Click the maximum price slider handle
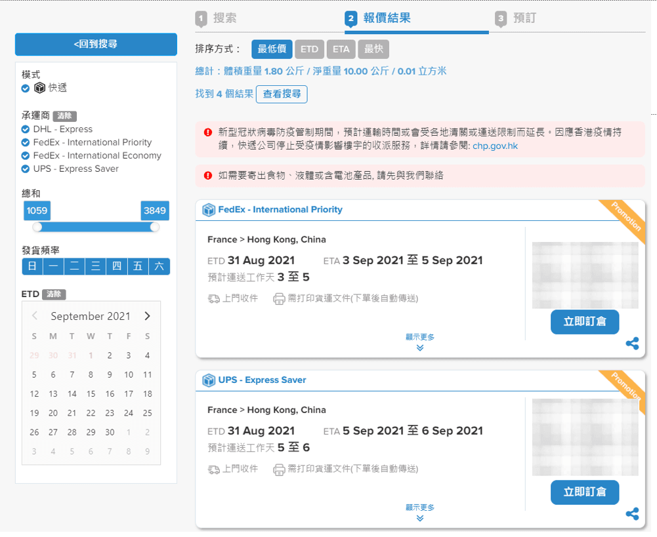 155,227
